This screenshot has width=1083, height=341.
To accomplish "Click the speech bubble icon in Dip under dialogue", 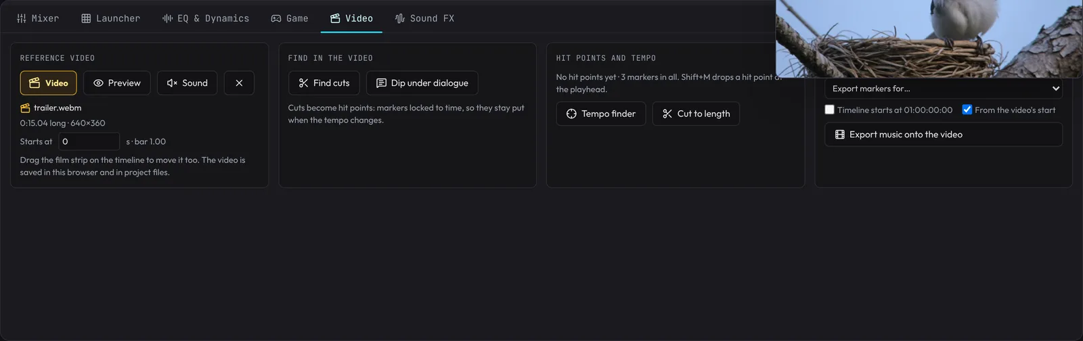I will (381, 83).
